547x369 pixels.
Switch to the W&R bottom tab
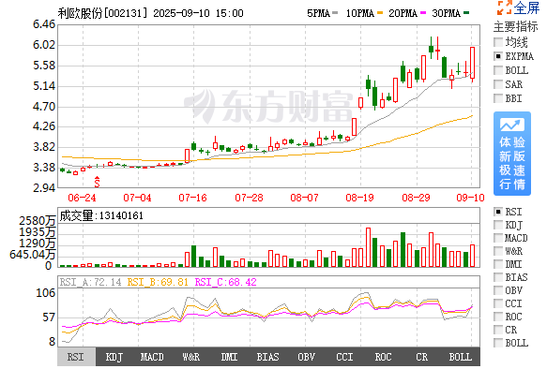pos(191,357)
